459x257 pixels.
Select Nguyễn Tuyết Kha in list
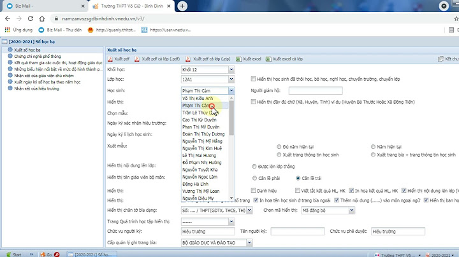205,170
